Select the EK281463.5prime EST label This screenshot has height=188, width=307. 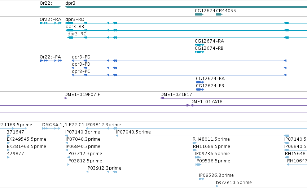point(26,147)
